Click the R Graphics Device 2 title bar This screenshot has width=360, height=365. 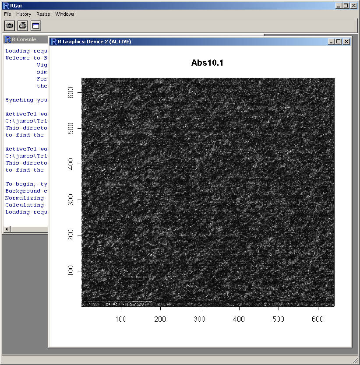coord(197,42)
